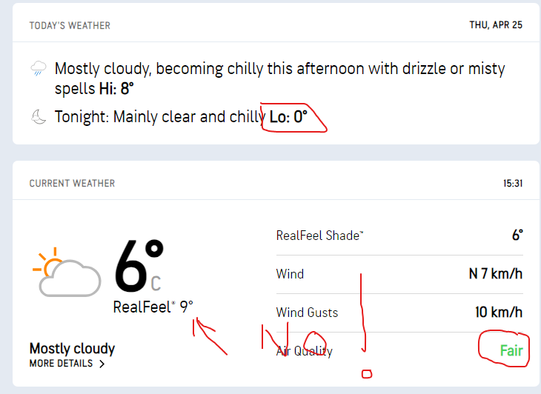Click the Wind Gusts row label

(307, 313)
